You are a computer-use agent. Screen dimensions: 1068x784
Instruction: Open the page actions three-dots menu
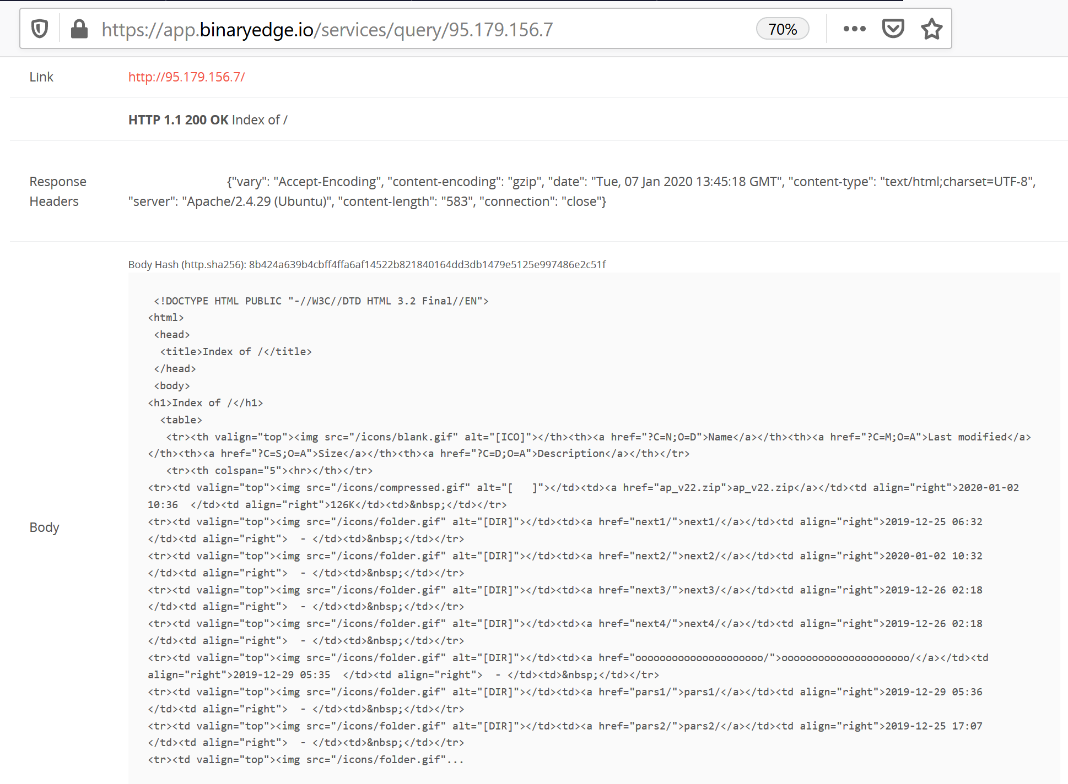point(854,29)
